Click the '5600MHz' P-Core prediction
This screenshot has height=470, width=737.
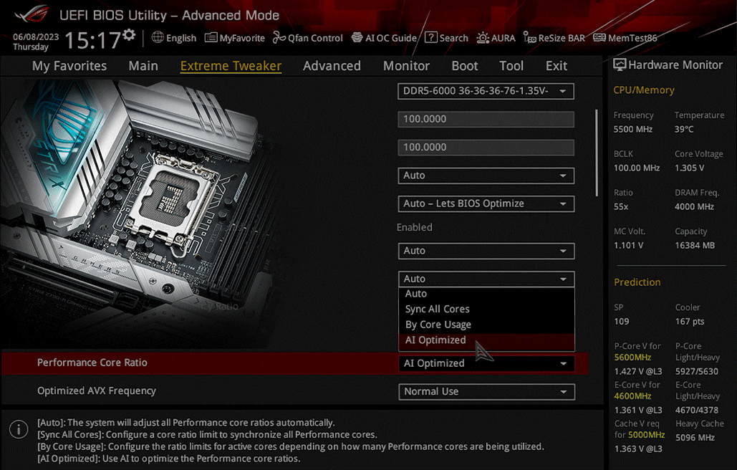[632, 358]
